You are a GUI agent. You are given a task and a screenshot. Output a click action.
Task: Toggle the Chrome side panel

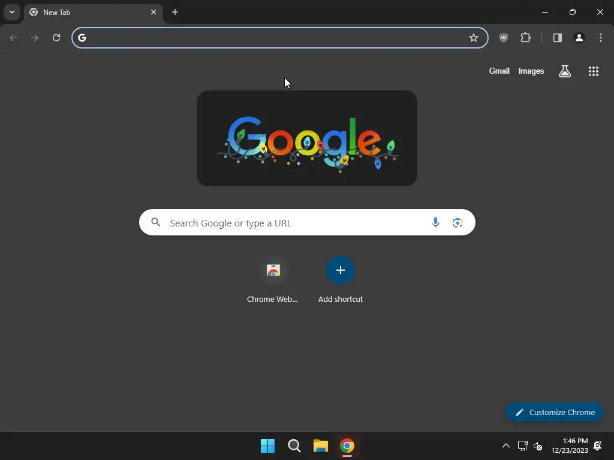point(558,38)
